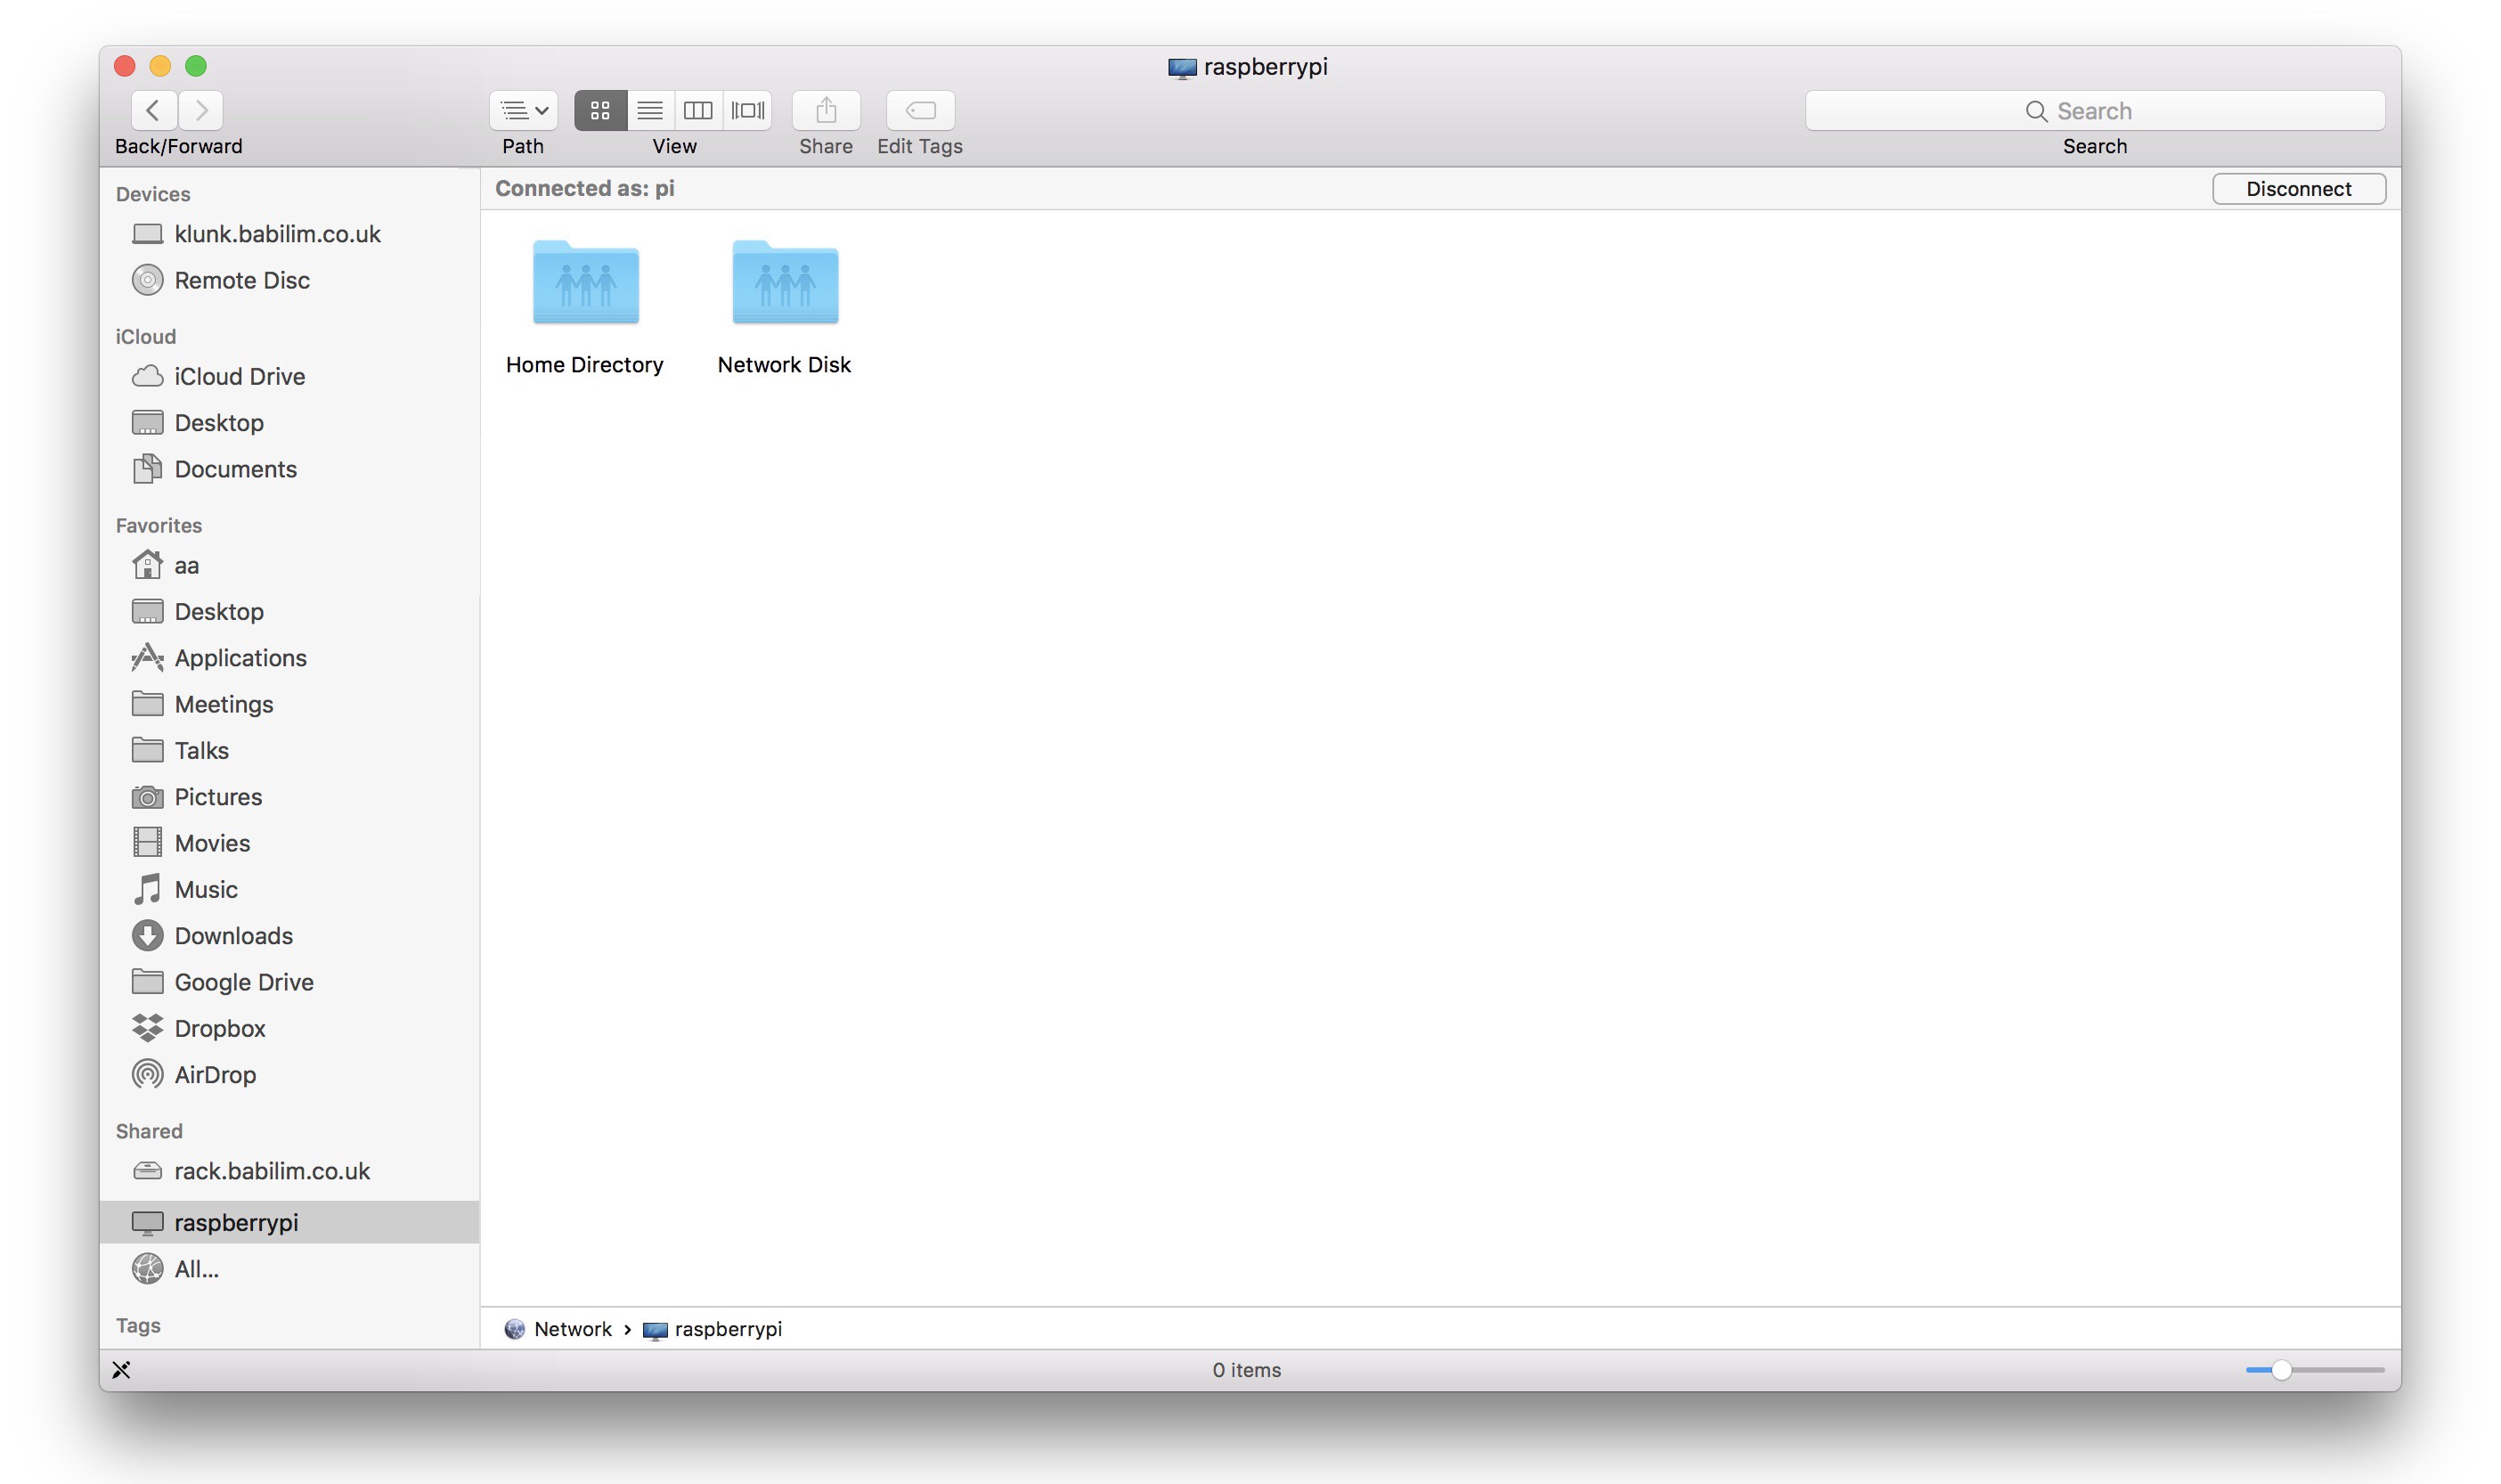The height and width of the screenshot is (1484, 2501).
Task: Open Downloads from the sidebar
Action: [232, 935]
